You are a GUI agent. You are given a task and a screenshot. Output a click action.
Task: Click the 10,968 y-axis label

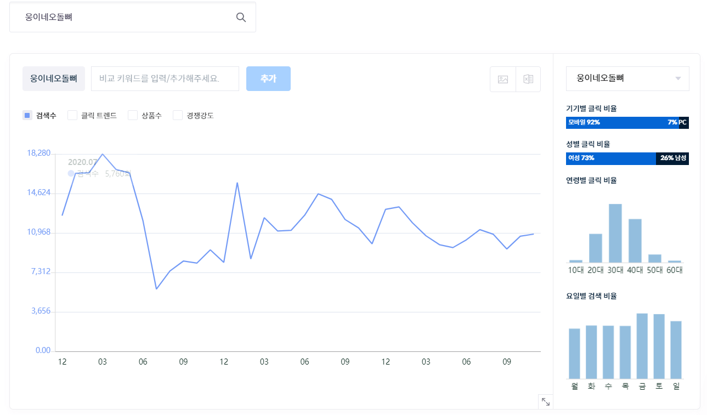(38, 232)
